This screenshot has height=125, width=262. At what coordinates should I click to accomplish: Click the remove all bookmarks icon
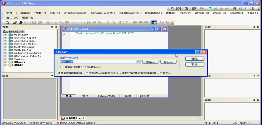click(x=227, y=8)
